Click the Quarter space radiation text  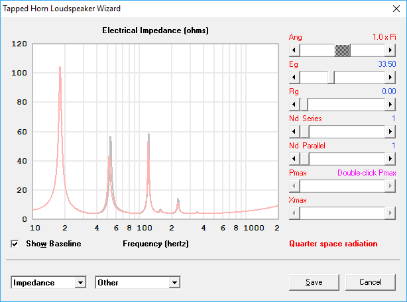coord(333,244)
